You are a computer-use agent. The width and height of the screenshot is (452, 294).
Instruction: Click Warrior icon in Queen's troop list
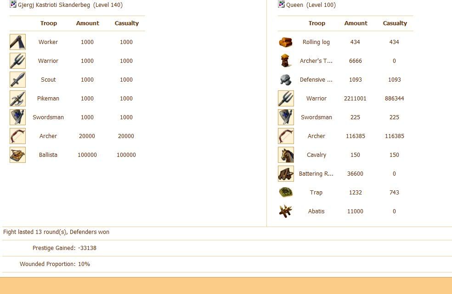[x=286, y=98]
